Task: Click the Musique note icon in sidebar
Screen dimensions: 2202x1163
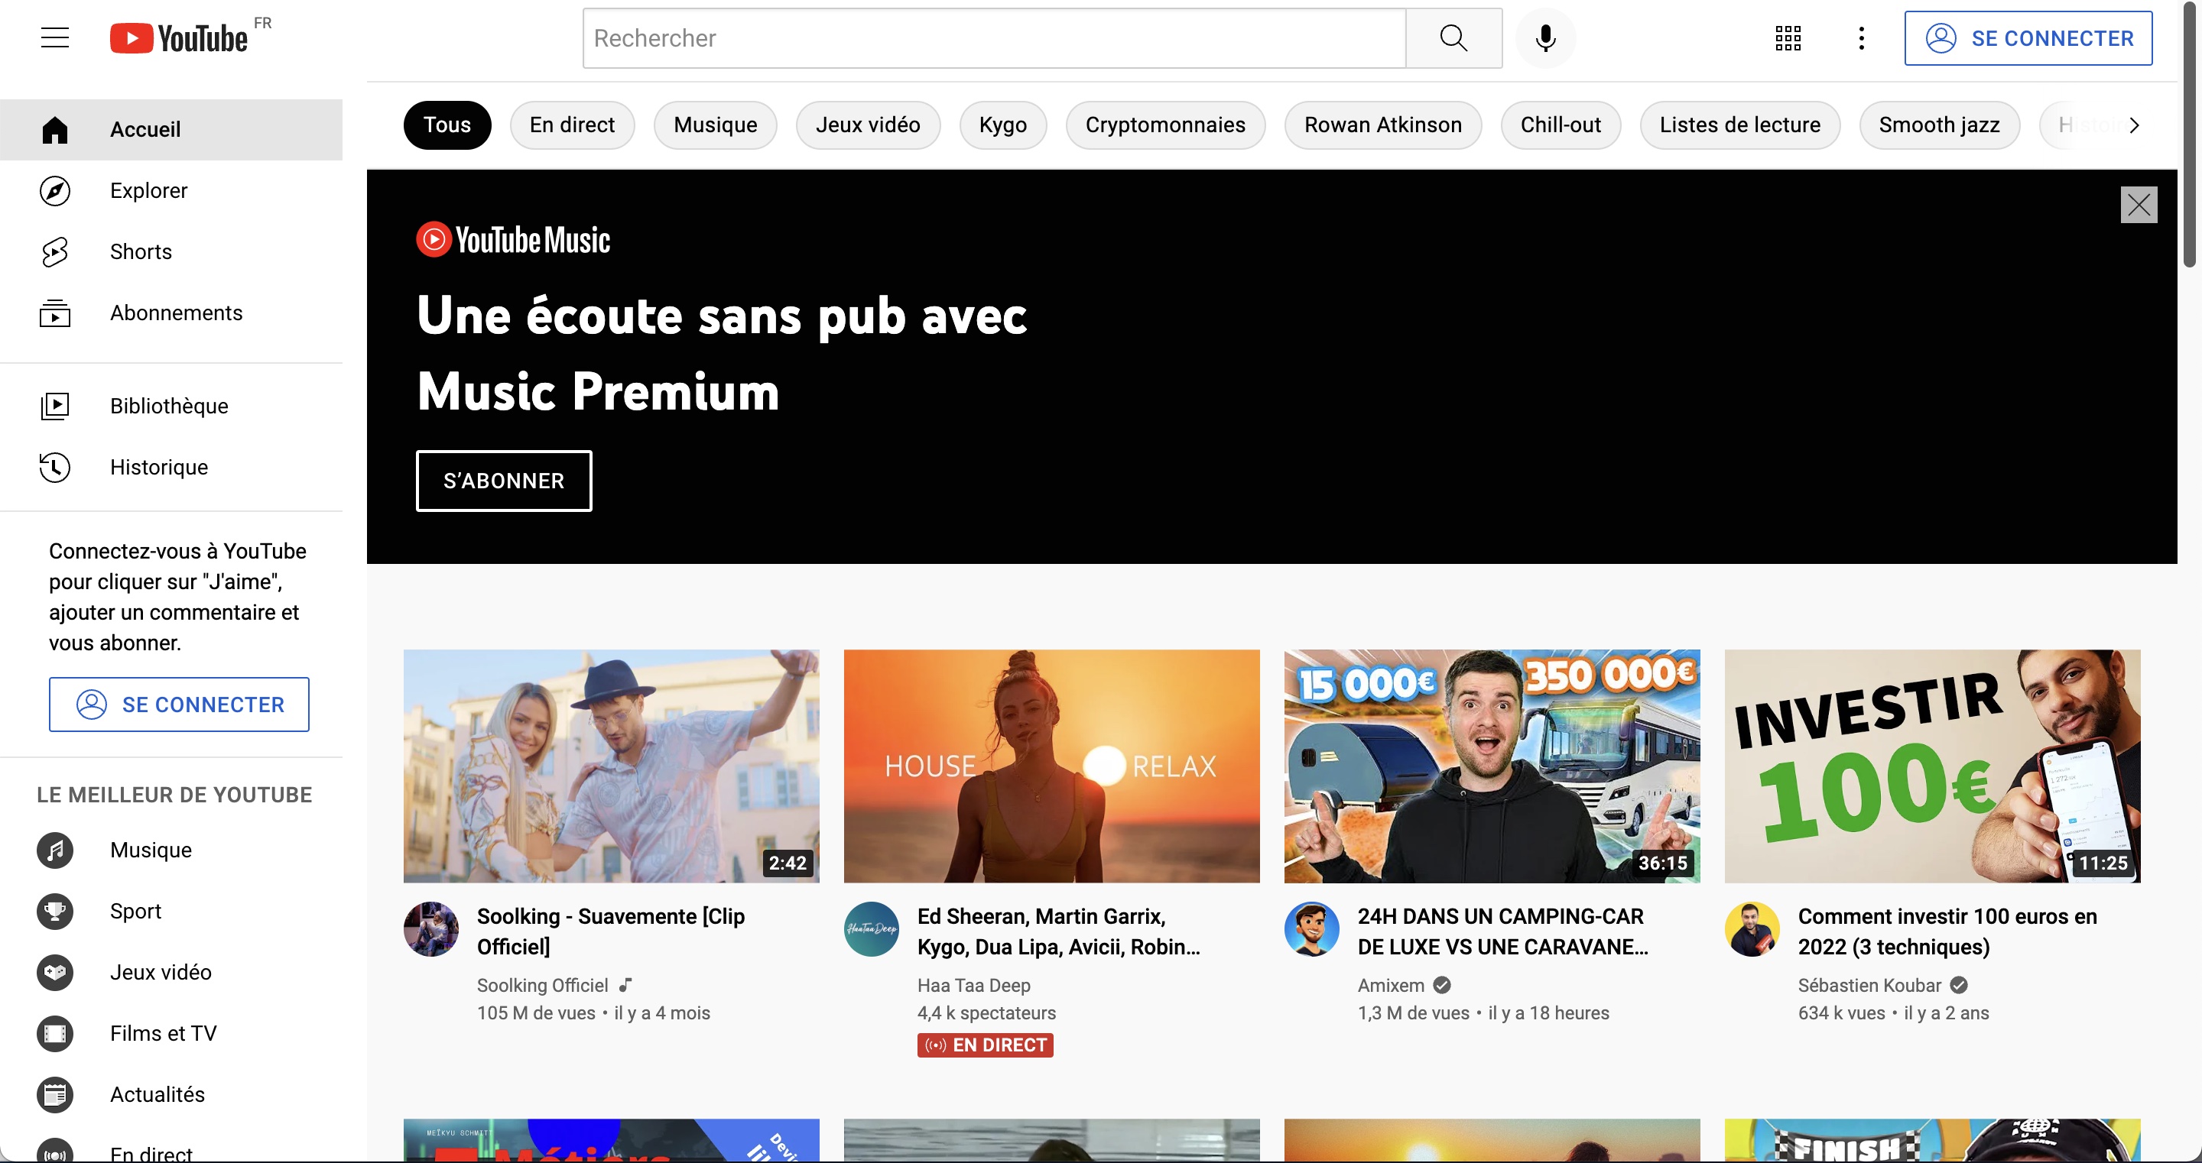Action: 55,850
